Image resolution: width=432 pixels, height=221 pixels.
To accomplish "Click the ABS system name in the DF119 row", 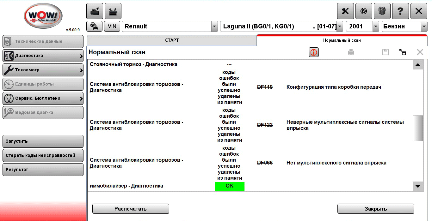I will point(137,87).
